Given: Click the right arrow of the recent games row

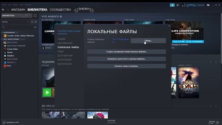Looking at the screenshot, I should pyautogui.click(x=216, y=62).
